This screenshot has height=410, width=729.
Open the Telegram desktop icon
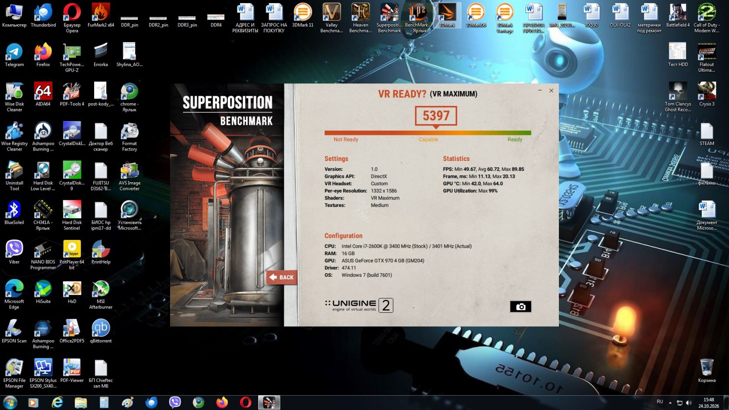pyautogui.click(x=14, y=55)
